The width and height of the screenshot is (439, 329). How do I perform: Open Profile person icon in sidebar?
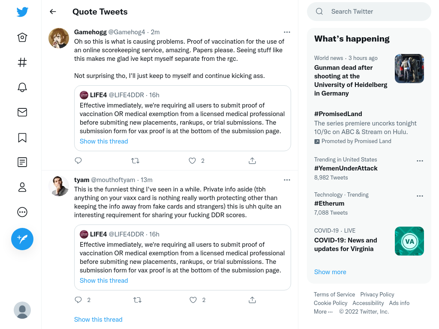(x=22, y=187)
